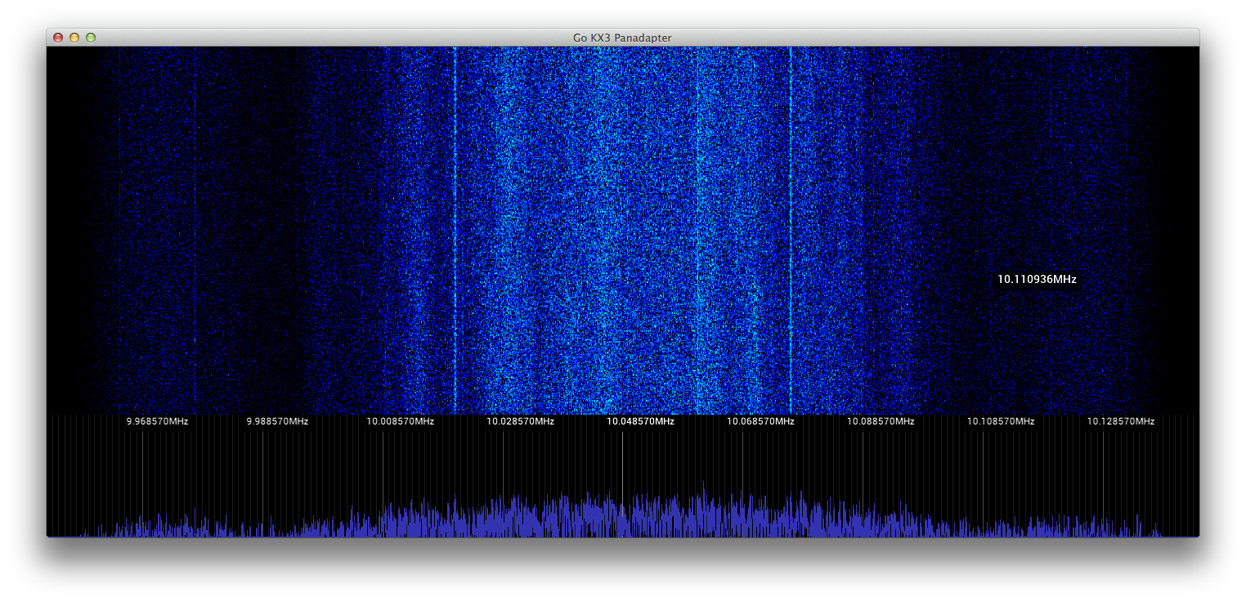1246x602 pixels.
Task: Click the 10.028570MHz frequency label
Action: point(520,421)
